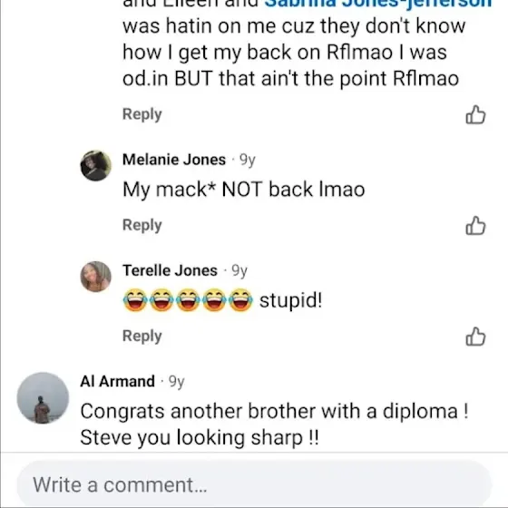Open Terelle Jones' name link
The image size is (508, 508).
(170, 270)
